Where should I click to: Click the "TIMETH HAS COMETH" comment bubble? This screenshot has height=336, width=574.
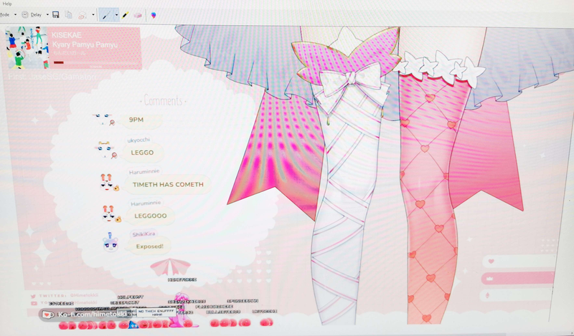168,184
